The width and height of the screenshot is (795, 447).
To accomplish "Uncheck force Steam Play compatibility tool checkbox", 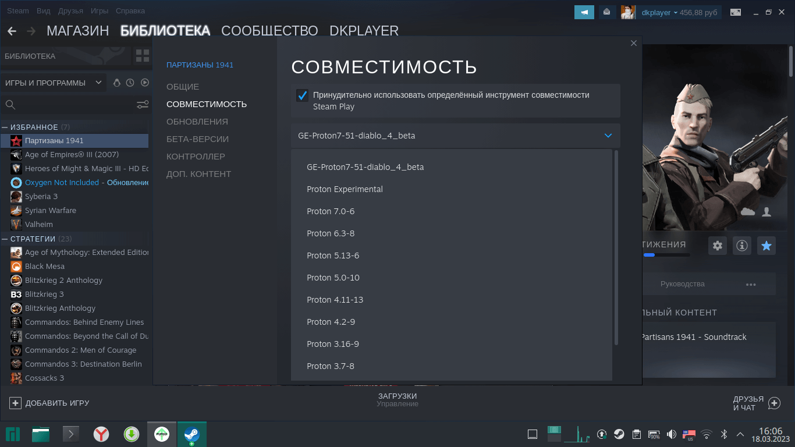I will click(302, 95).
